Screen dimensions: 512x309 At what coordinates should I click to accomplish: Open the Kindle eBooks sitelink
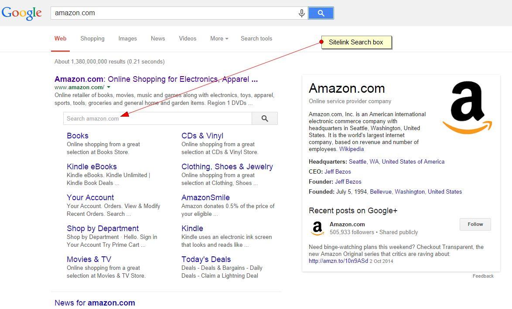(92, 167)
